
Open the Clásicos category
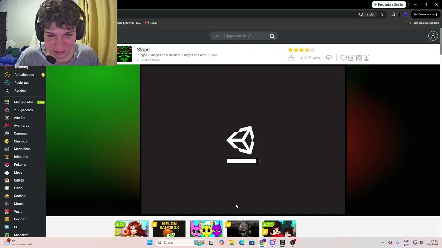click(x=20, y=141)
